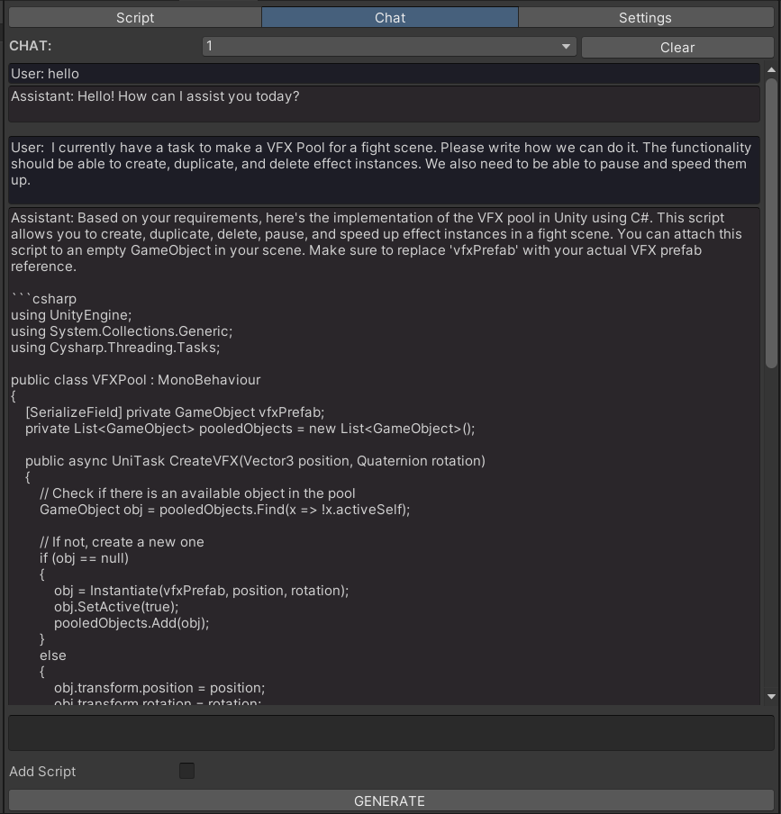The height and width of the screenshot is (814, 781).
Task: Click the chat history scrollbar thumb
Action: (x=771, y=221)
